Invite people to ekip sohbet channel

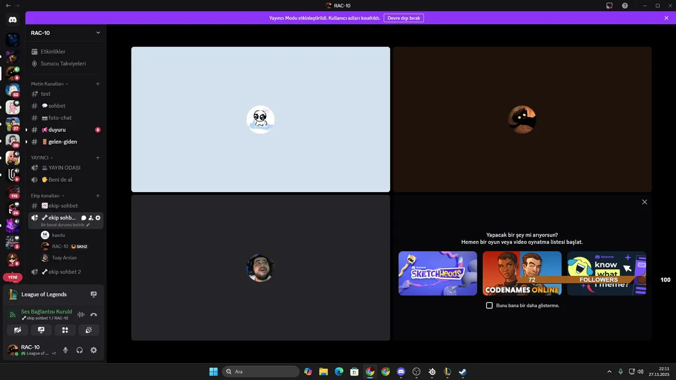click(91, 218)
